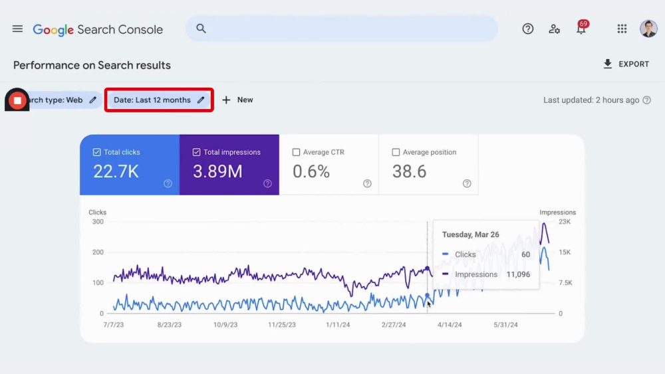
Task: Open the notifications bell with 69 badge
Action: tap(581, 28)
